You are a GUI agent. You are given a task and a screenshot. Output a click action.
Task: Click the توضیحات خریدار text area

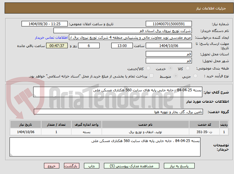(105, 147)
